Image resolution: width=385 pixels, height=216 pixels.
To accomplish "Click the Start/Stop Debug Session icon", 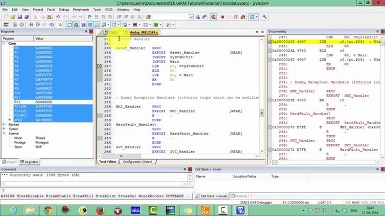I will pyautogui.click(x=214, y=17).
